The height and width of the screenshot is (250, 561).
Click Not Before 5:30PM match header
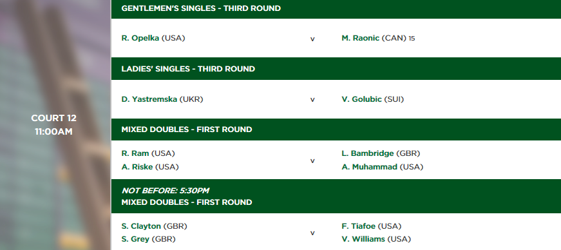pos(336,197)
